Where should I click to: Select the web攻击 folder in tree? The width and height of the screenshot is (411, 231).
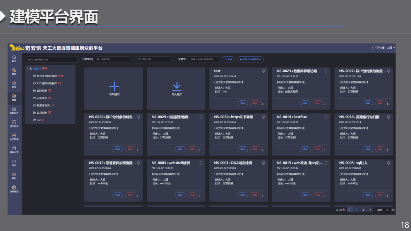coord(42,98)
